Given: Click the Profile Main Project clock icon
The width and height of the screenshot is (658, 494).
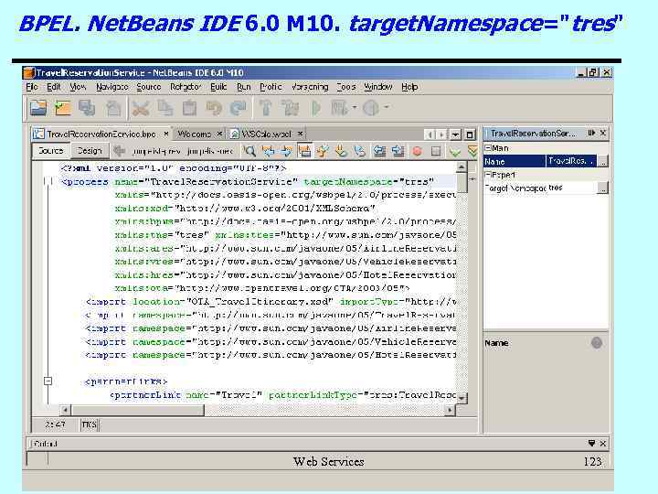Looking at the screenshot, I should pos(370,108).
